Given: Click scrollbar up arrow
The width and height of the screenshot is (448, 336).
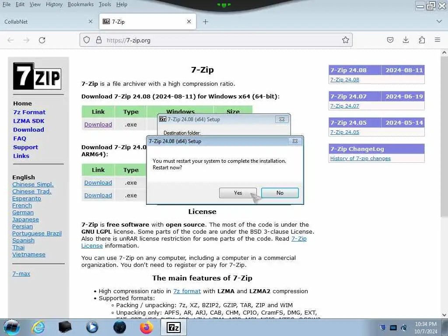Looking at the screenshot, I should (444, 52).
